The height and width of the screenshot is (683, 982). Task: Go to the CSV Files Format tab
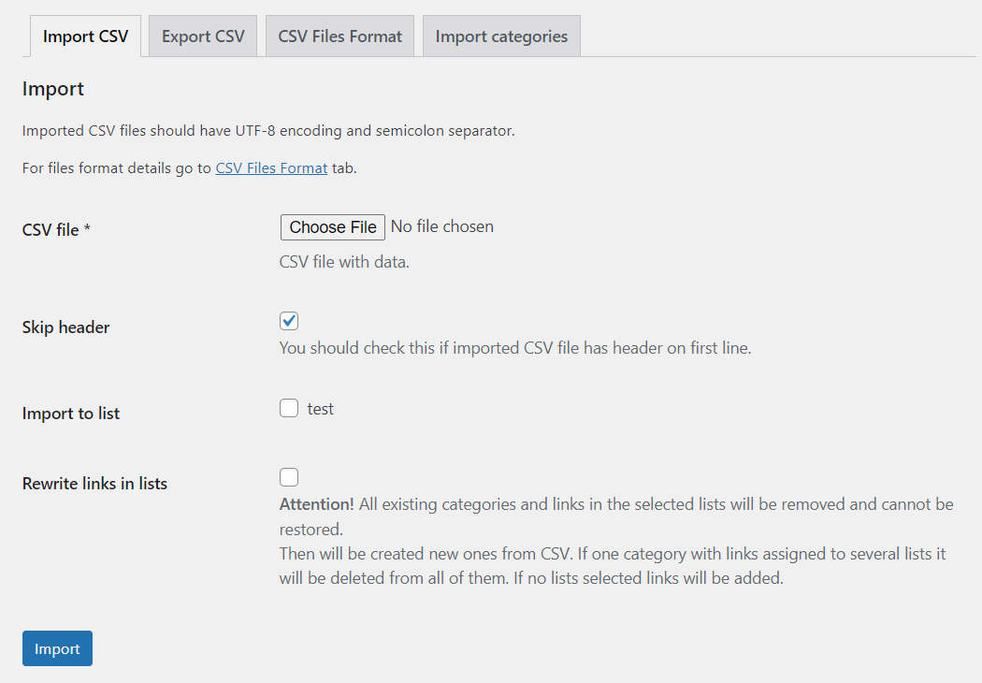[x=339, y=36]
